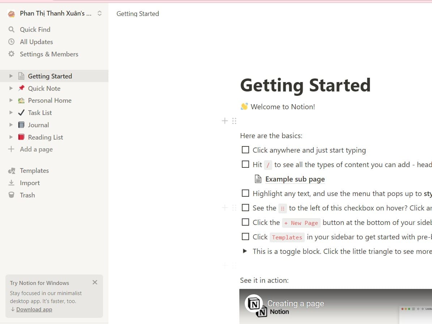Check the 'Hit / to see all' checkbox

tap(245, 164)
